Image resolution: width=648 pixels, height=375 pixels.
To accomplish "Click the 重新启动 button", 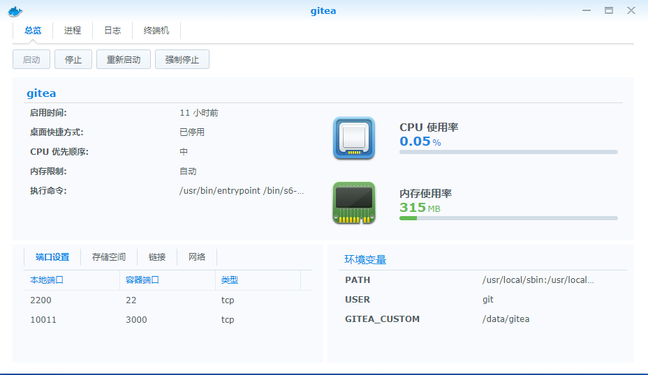I will [x=124, y=60].
